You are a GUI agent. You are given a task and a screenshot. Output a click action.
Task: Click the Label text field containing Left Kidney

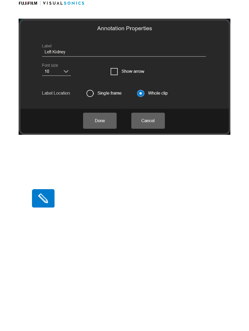tap(124, 52)
